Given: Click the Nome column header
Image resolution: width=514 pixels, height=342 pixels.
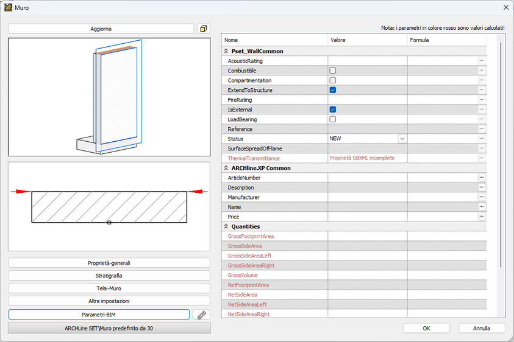Looking at the screenshot, I should [275, 40].
